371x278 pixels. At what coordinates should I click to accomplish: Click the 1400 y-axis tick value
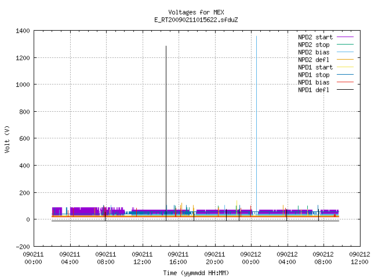tap(23, 31)
